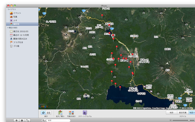Image resolution: width=195 pixels, height=122 pixels.
Task: Show フラグ付き flagged photos
Action: (x=18, y=42)
